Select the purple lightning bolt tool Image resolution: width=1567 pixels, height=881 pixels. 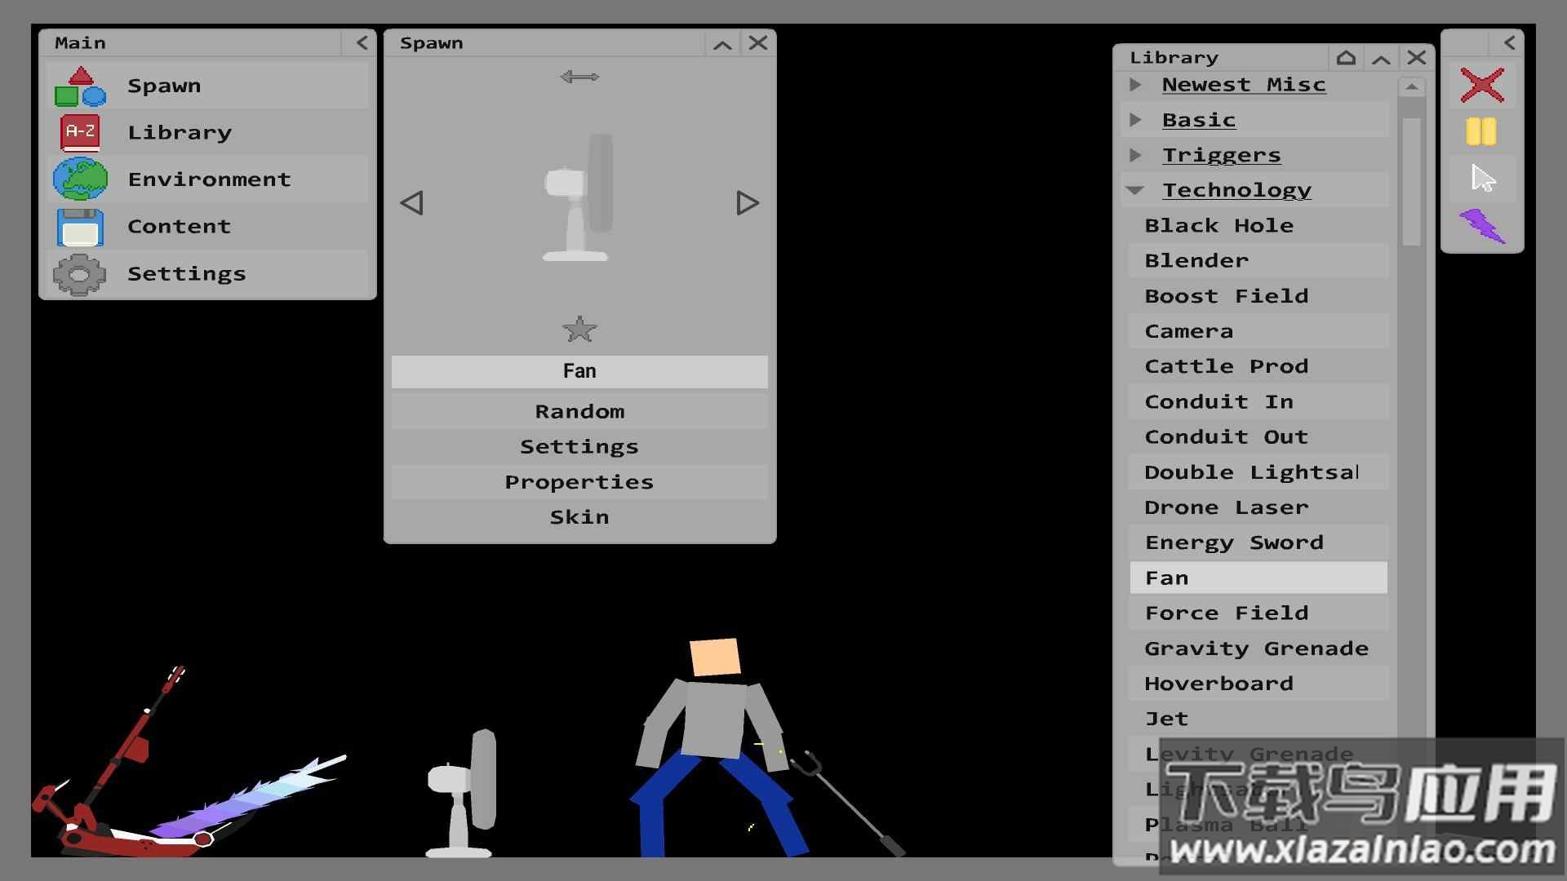pyautogui.click(x=1481, y=226)
